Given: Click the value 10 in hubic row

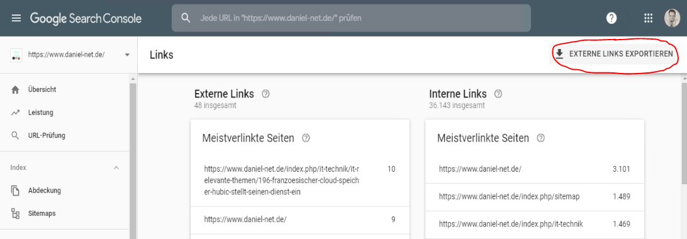Looking at the screenshot, I should (x=391, y=169).
